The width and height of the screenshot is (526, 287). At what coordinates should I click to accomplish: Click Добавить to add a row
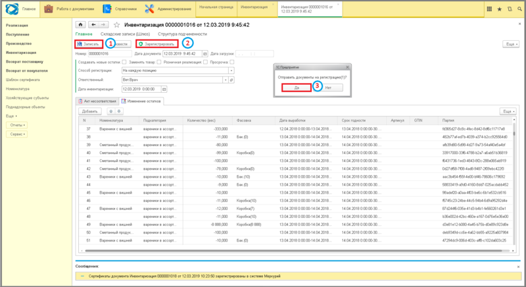point(90,111)
